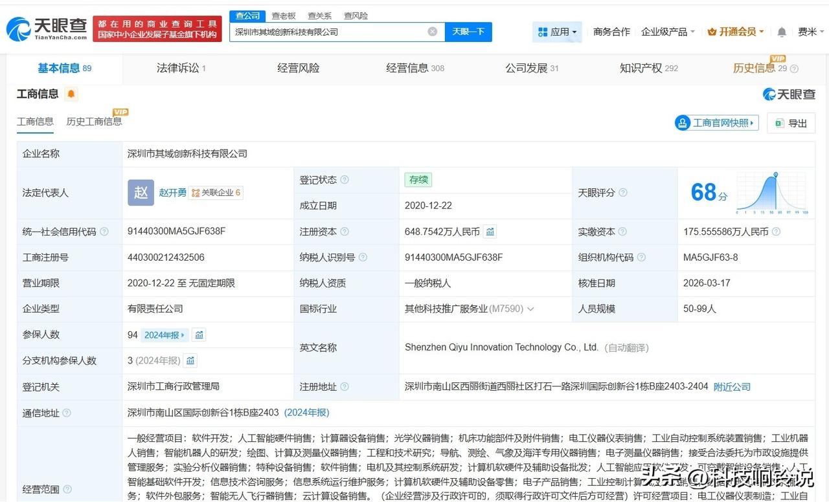Select 企业类型 value 有限责任公司
The image size is (829, 502).
click(155, 309)
